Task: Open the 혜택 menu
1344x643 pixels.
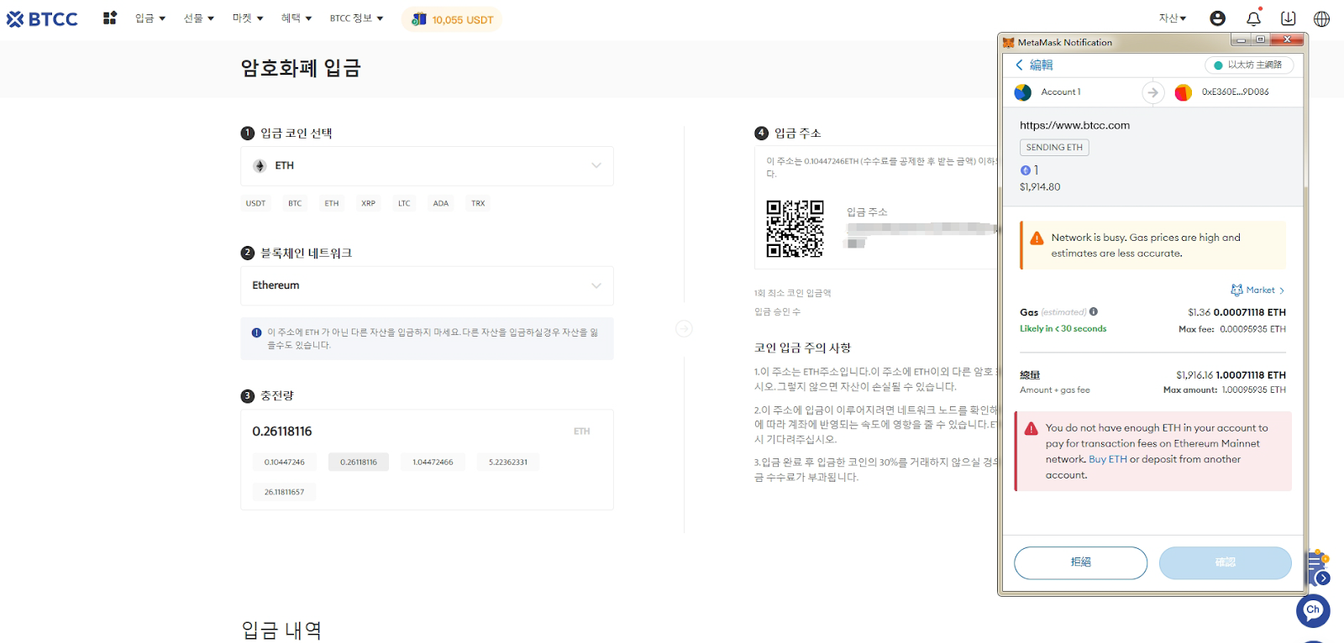Action: coord(297,18)
